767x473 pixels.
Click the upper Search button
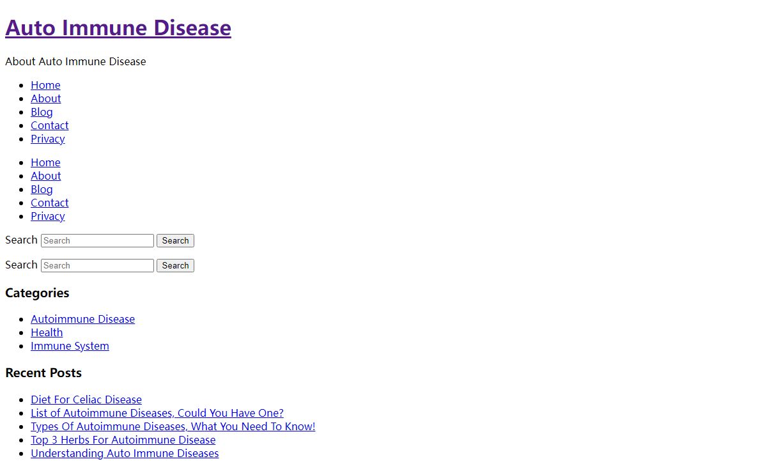pos(175,240)
